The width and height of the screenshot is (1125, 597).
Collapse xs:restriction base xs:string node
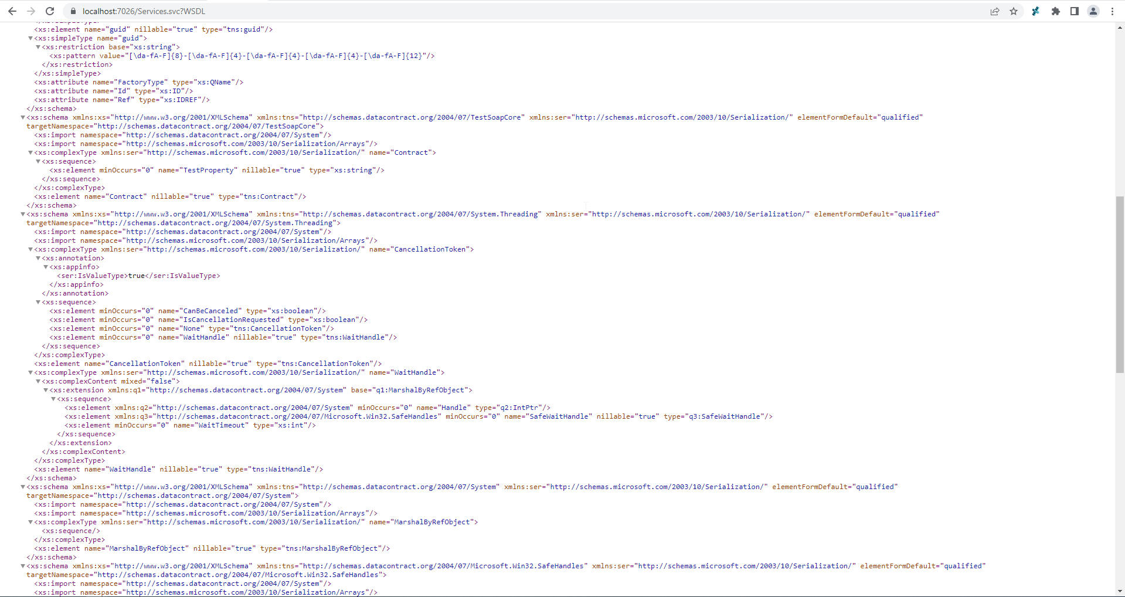38,48
